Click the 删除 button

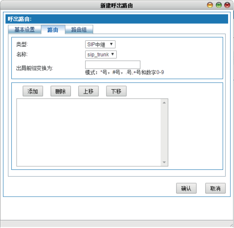61,91
